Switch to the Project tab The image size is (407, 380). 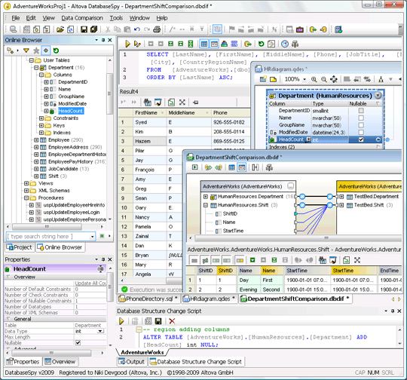20,247
